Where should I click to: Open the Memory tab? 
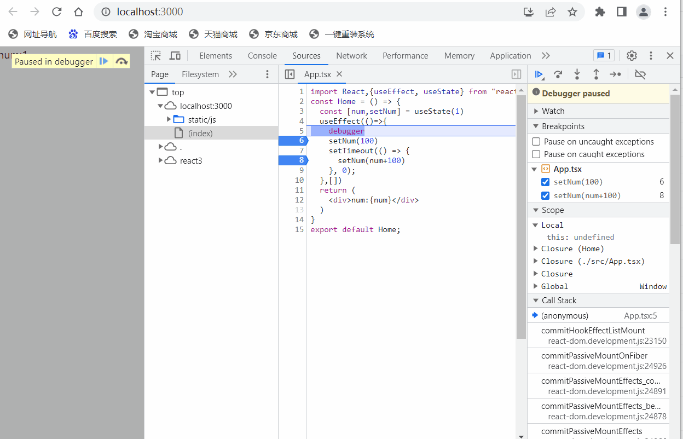click(459, 55)
